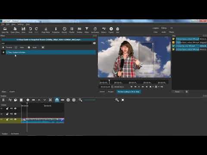This screenshot has width=207, height=155.
Task: Click the timeline Paste icon
Action: point(21,100)
